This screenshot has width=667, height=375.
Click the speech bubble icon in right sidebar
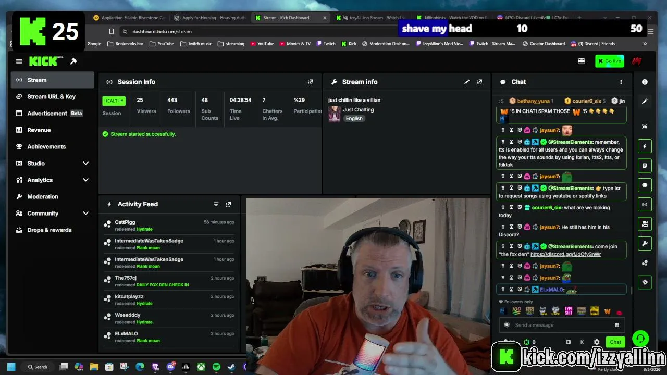[645, 185]
